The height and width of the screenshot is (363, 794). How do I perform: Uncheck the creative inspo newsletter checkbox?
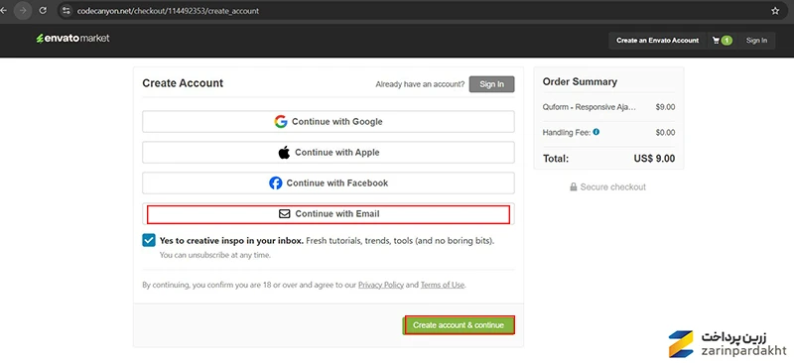(x=149, y=240)
